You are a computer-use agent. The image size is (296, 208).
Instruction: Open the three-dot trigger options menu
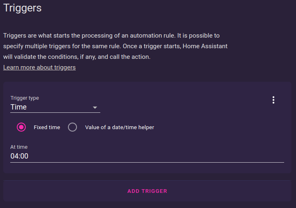pos(273,100)
